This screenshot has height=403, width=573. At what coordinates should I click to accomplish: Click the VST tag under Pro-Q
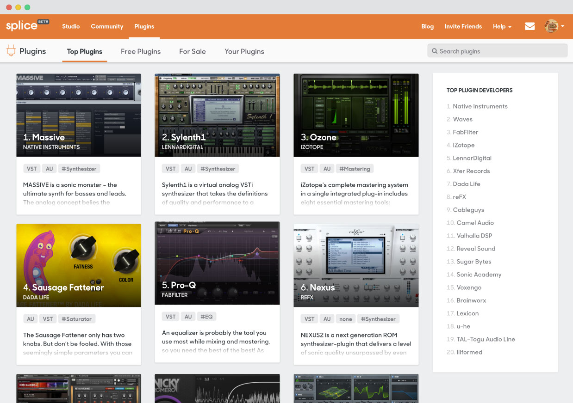coord(171,317)
